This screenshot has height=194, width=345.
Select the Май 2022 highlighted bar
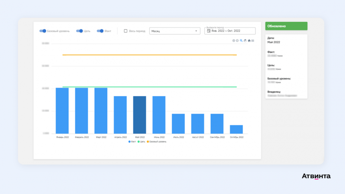point(139,115)
